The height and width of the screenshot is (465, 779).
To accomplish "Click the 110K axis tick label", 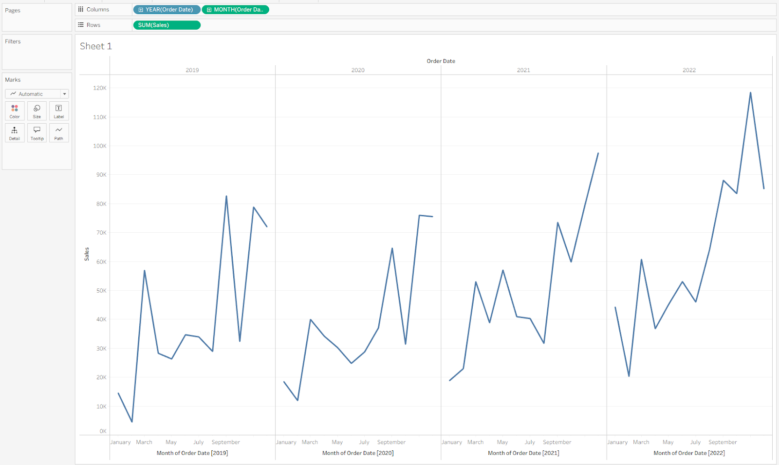I will click(100, 117).
